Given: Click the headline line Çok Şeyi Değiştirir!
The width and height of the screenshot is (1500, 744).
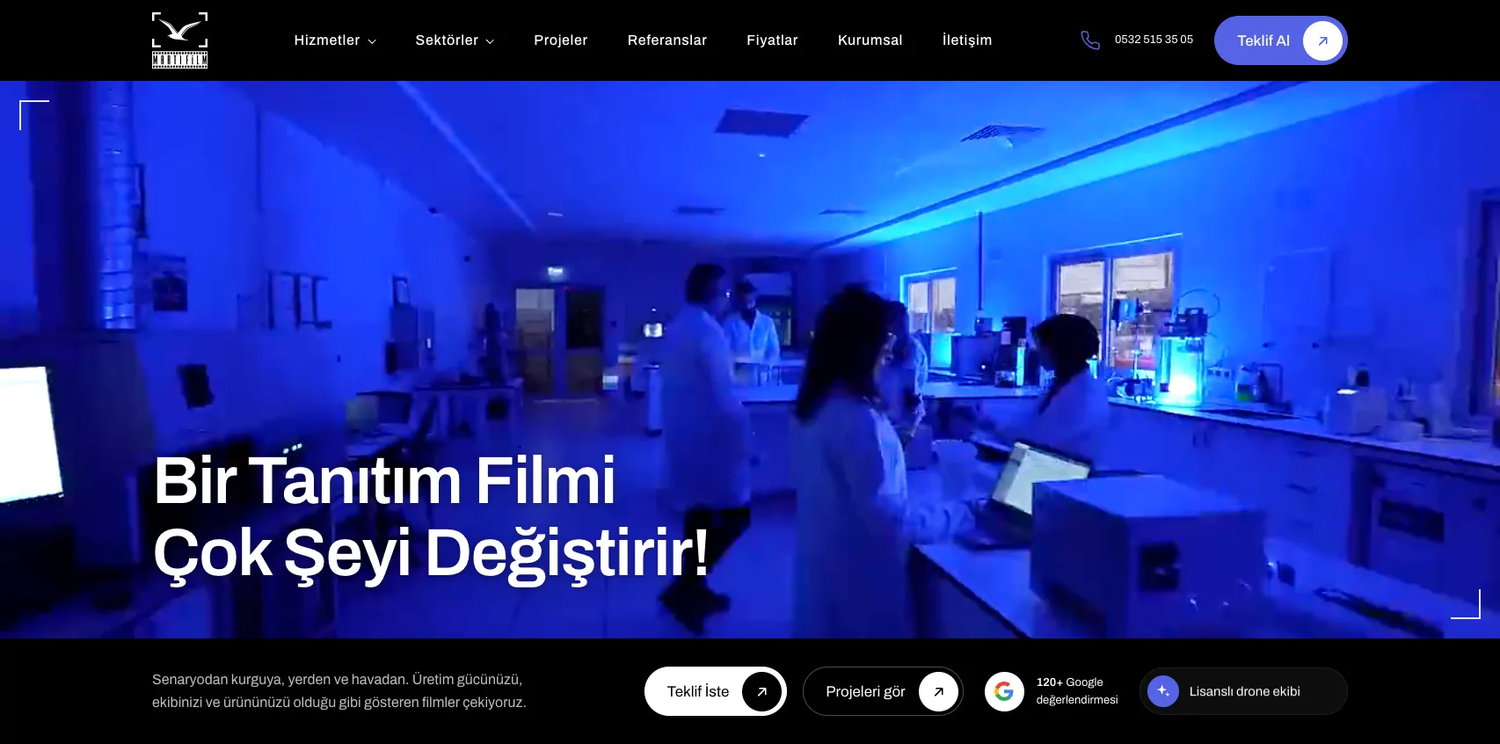Looking at the screenshot, I should [x=431, y=554].
